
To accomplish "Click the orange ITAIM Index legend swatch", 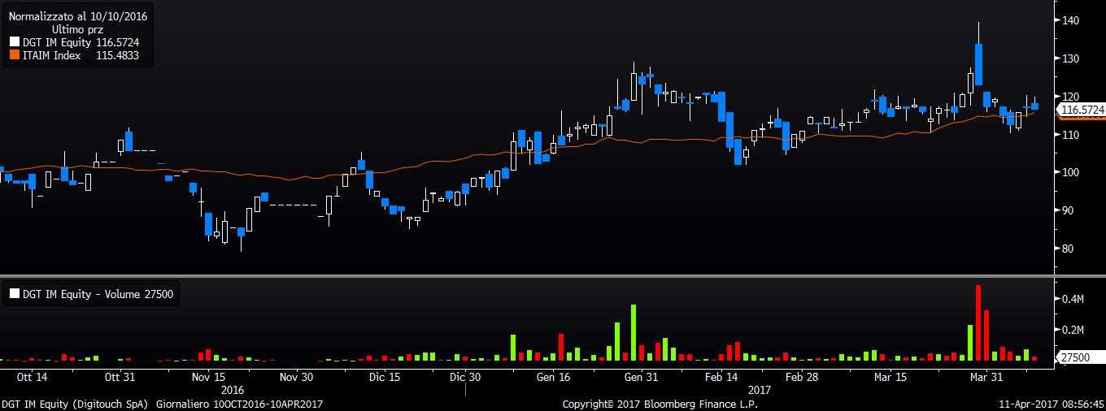I will 14,55.
